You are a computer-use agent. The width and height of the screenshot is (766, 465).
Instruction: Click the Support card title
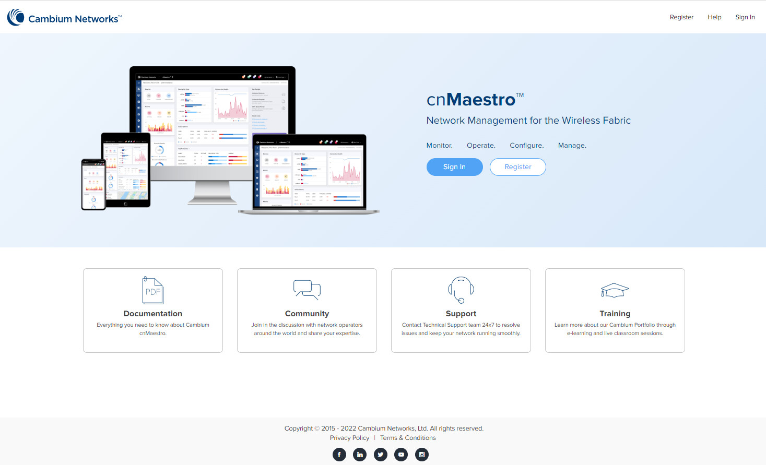[461, 314]
